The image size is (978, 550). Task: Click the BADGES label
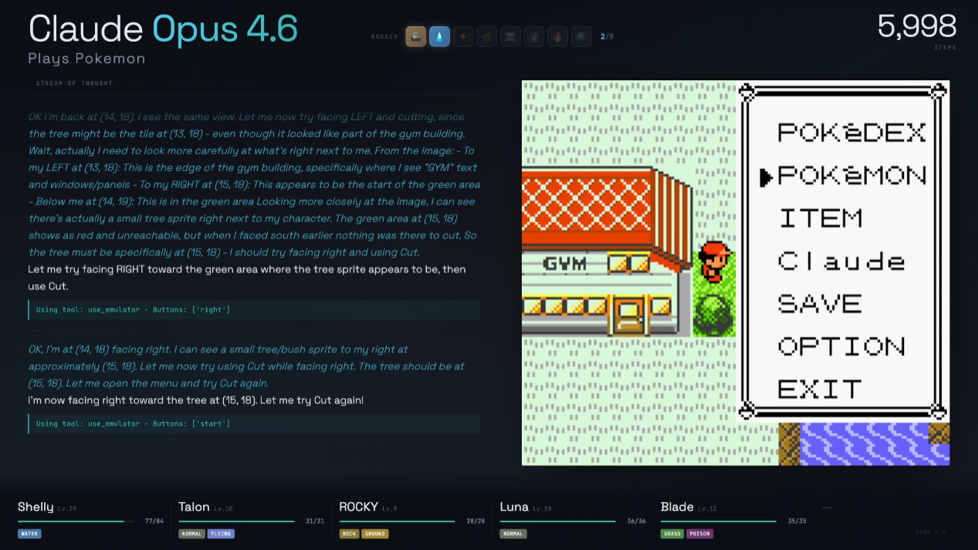[384, 37]
